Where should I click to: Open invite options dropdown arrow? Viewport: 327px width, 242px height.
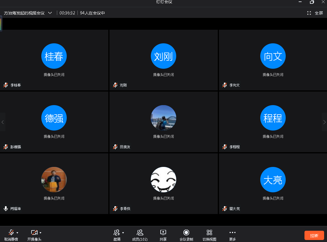pos(123,232)
